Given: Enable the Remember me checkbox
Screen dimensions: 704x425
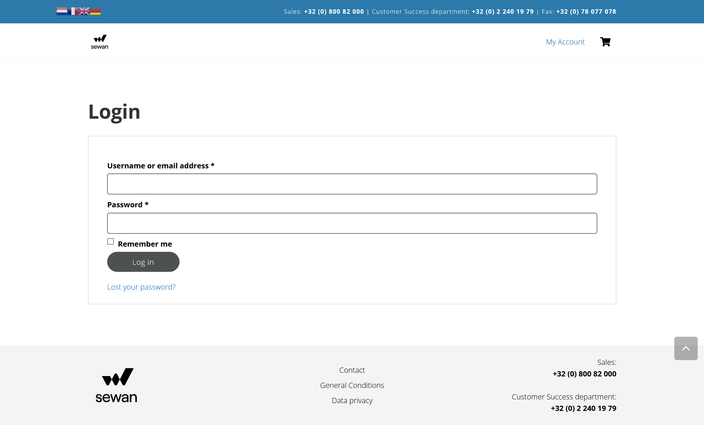Looking at the screenshot, I should (111, 241).
